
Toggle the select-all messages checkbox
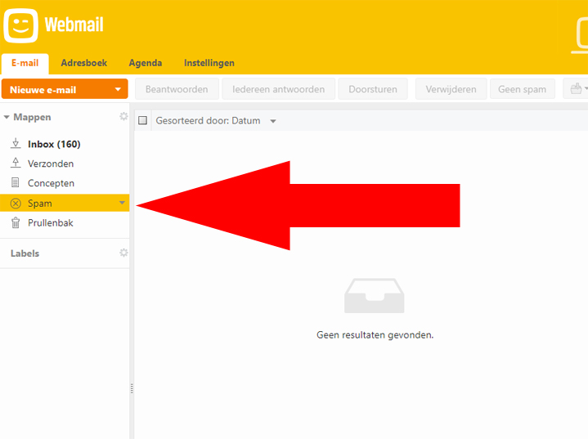click(143, 121)
